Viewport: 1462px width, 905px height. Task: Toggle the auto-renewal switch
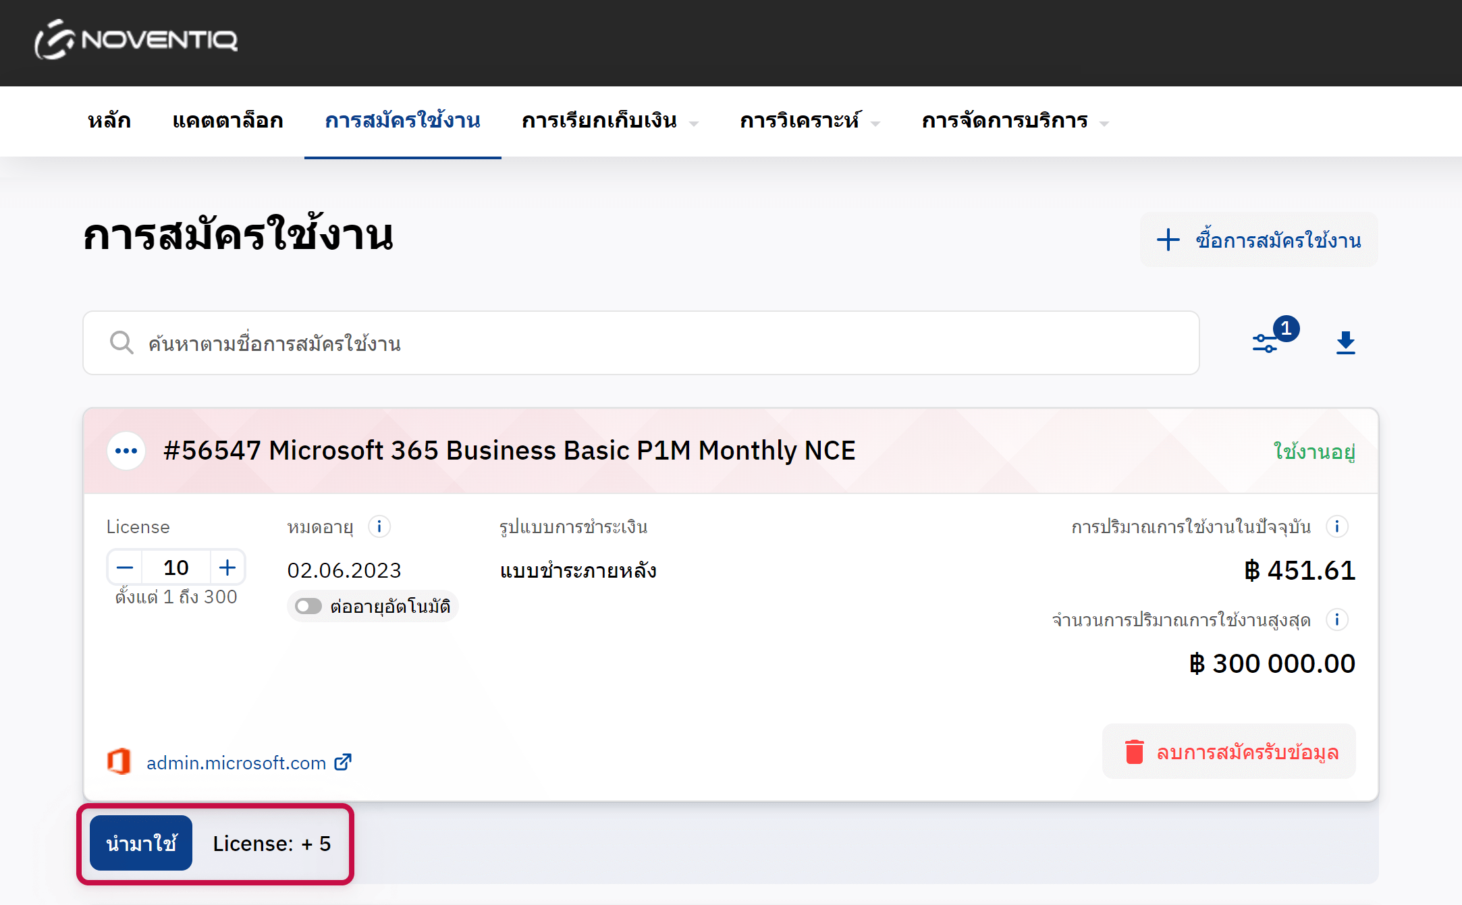(x=308, y=606)
